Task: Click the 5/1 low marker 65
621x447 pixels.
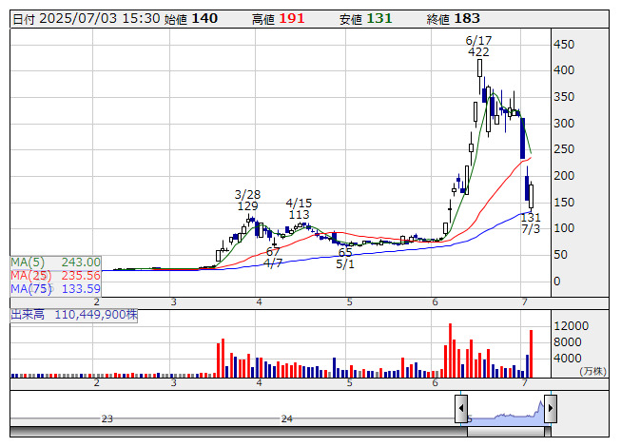Action: tap(345, 253)
